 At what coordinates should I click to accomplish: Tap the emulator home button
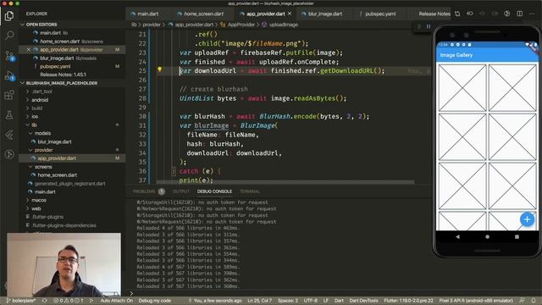click(x=488, y=237)
